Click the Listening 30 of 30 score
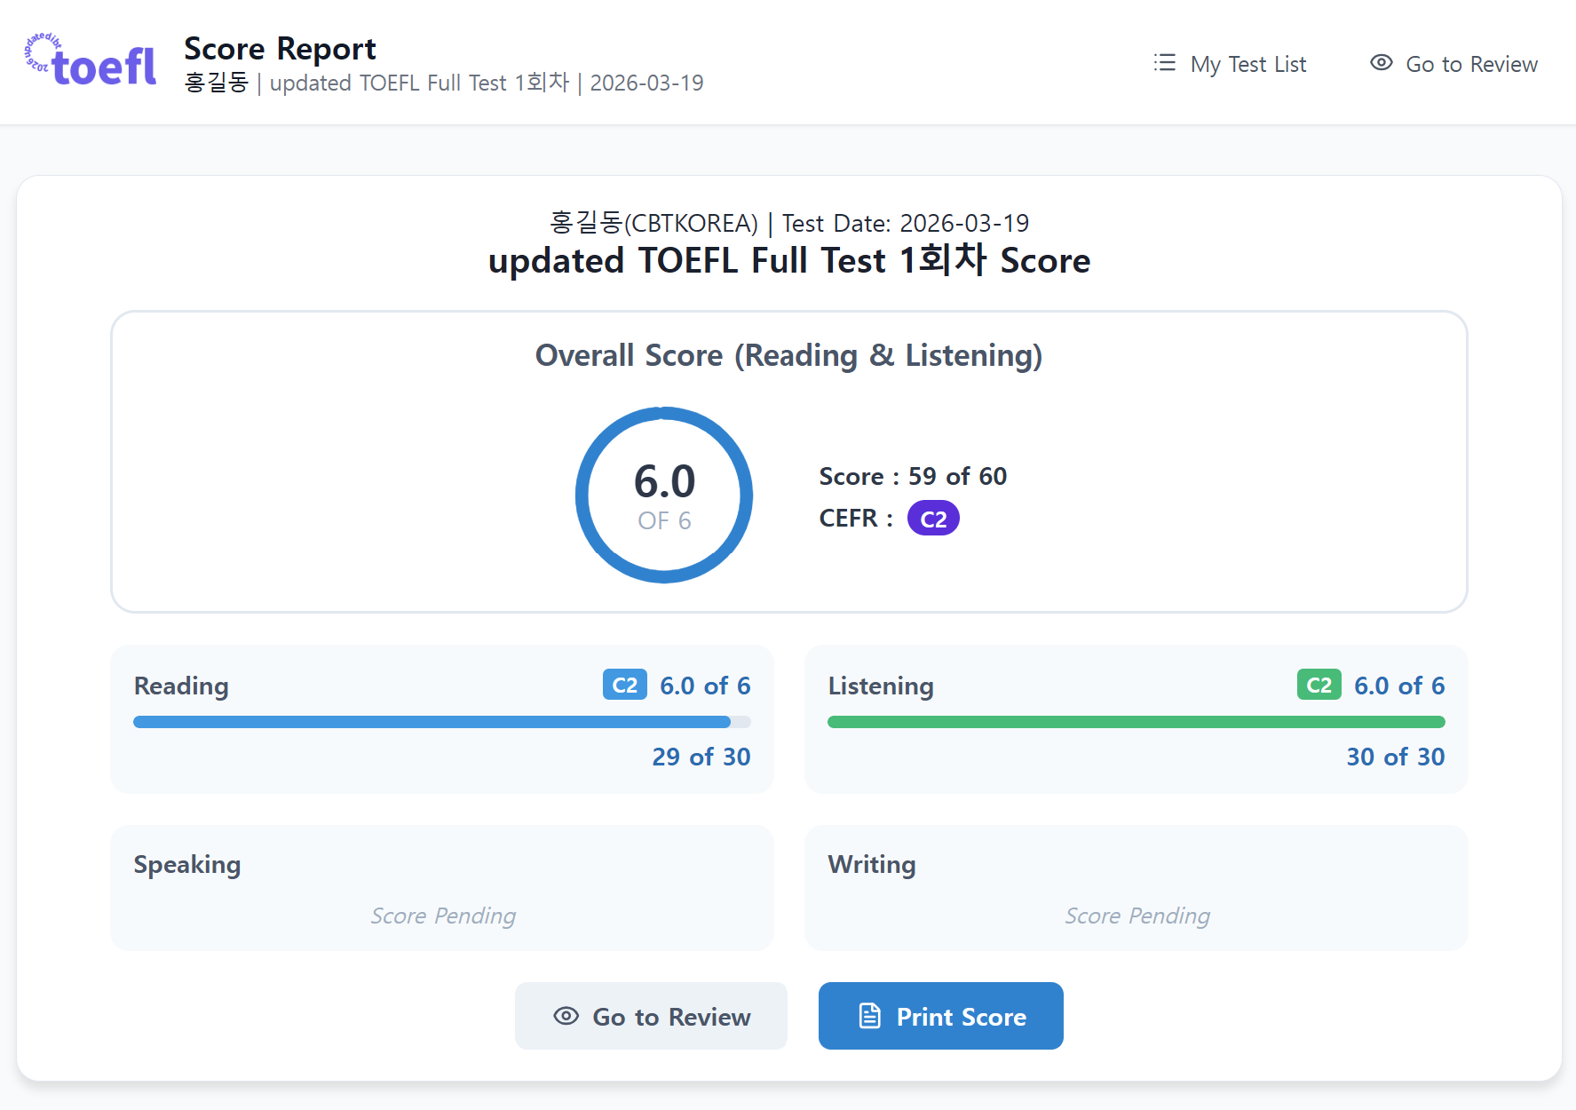1576x1110 pixels. pos(1395,757)
